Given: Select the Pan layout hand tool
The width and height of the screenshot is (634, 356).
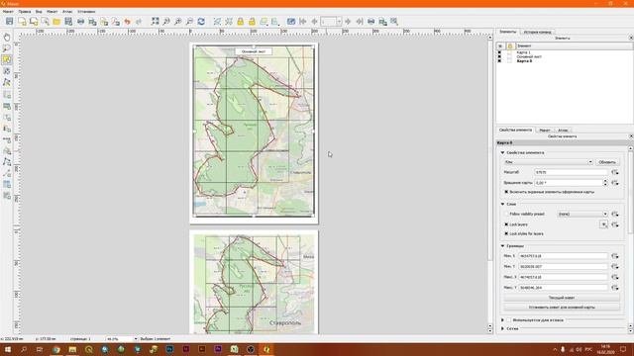Looking at the screenshot, I should pyautogui.click(x=7, y=38).
